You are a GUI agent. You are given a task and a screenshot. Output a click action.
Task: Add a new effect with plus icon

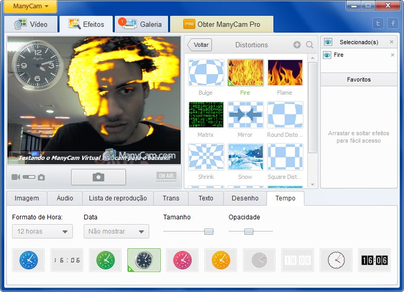(x=297, y=45)
